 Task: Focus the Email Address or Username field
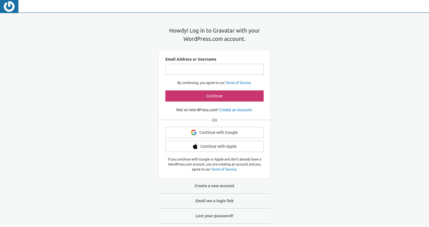(x=214, y=69)
